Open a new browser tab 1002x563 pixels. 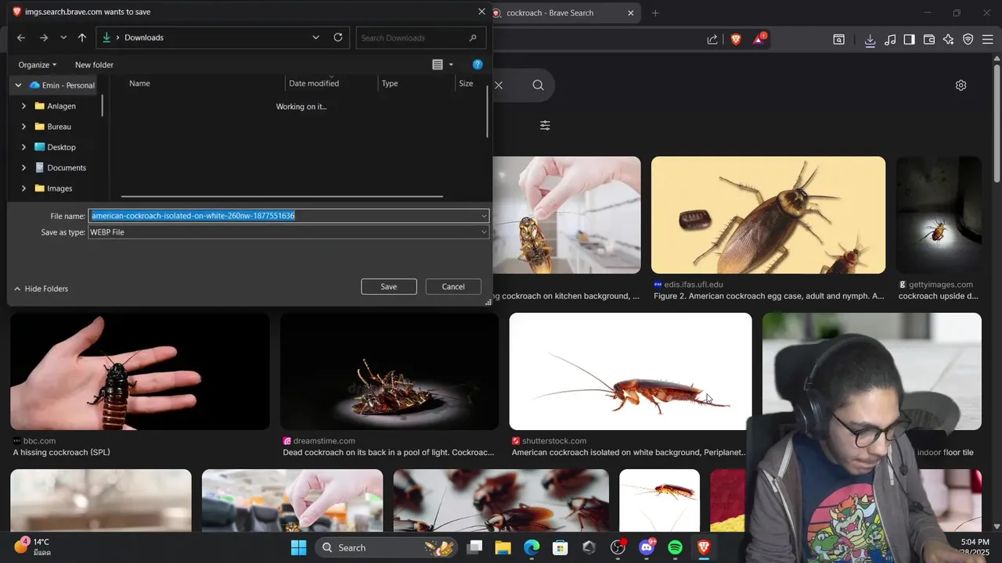point(655,13)
